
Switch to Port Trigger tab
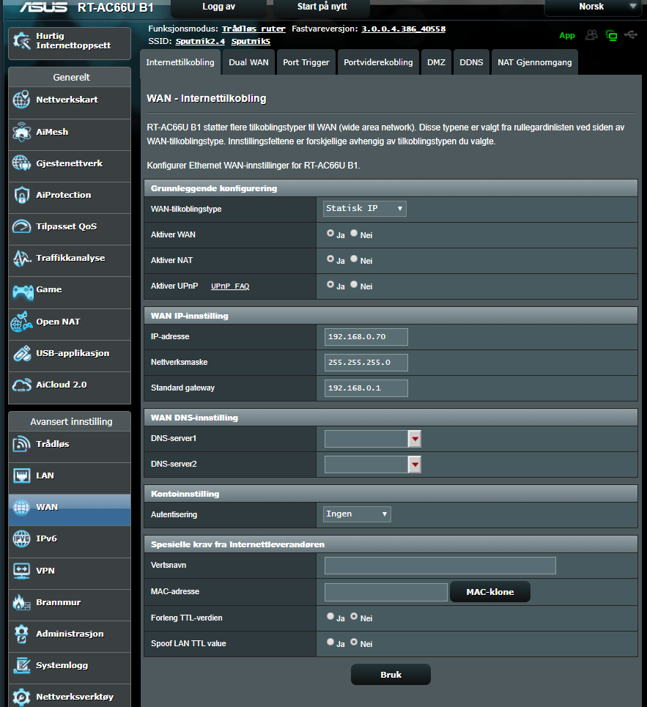point(306,62)
